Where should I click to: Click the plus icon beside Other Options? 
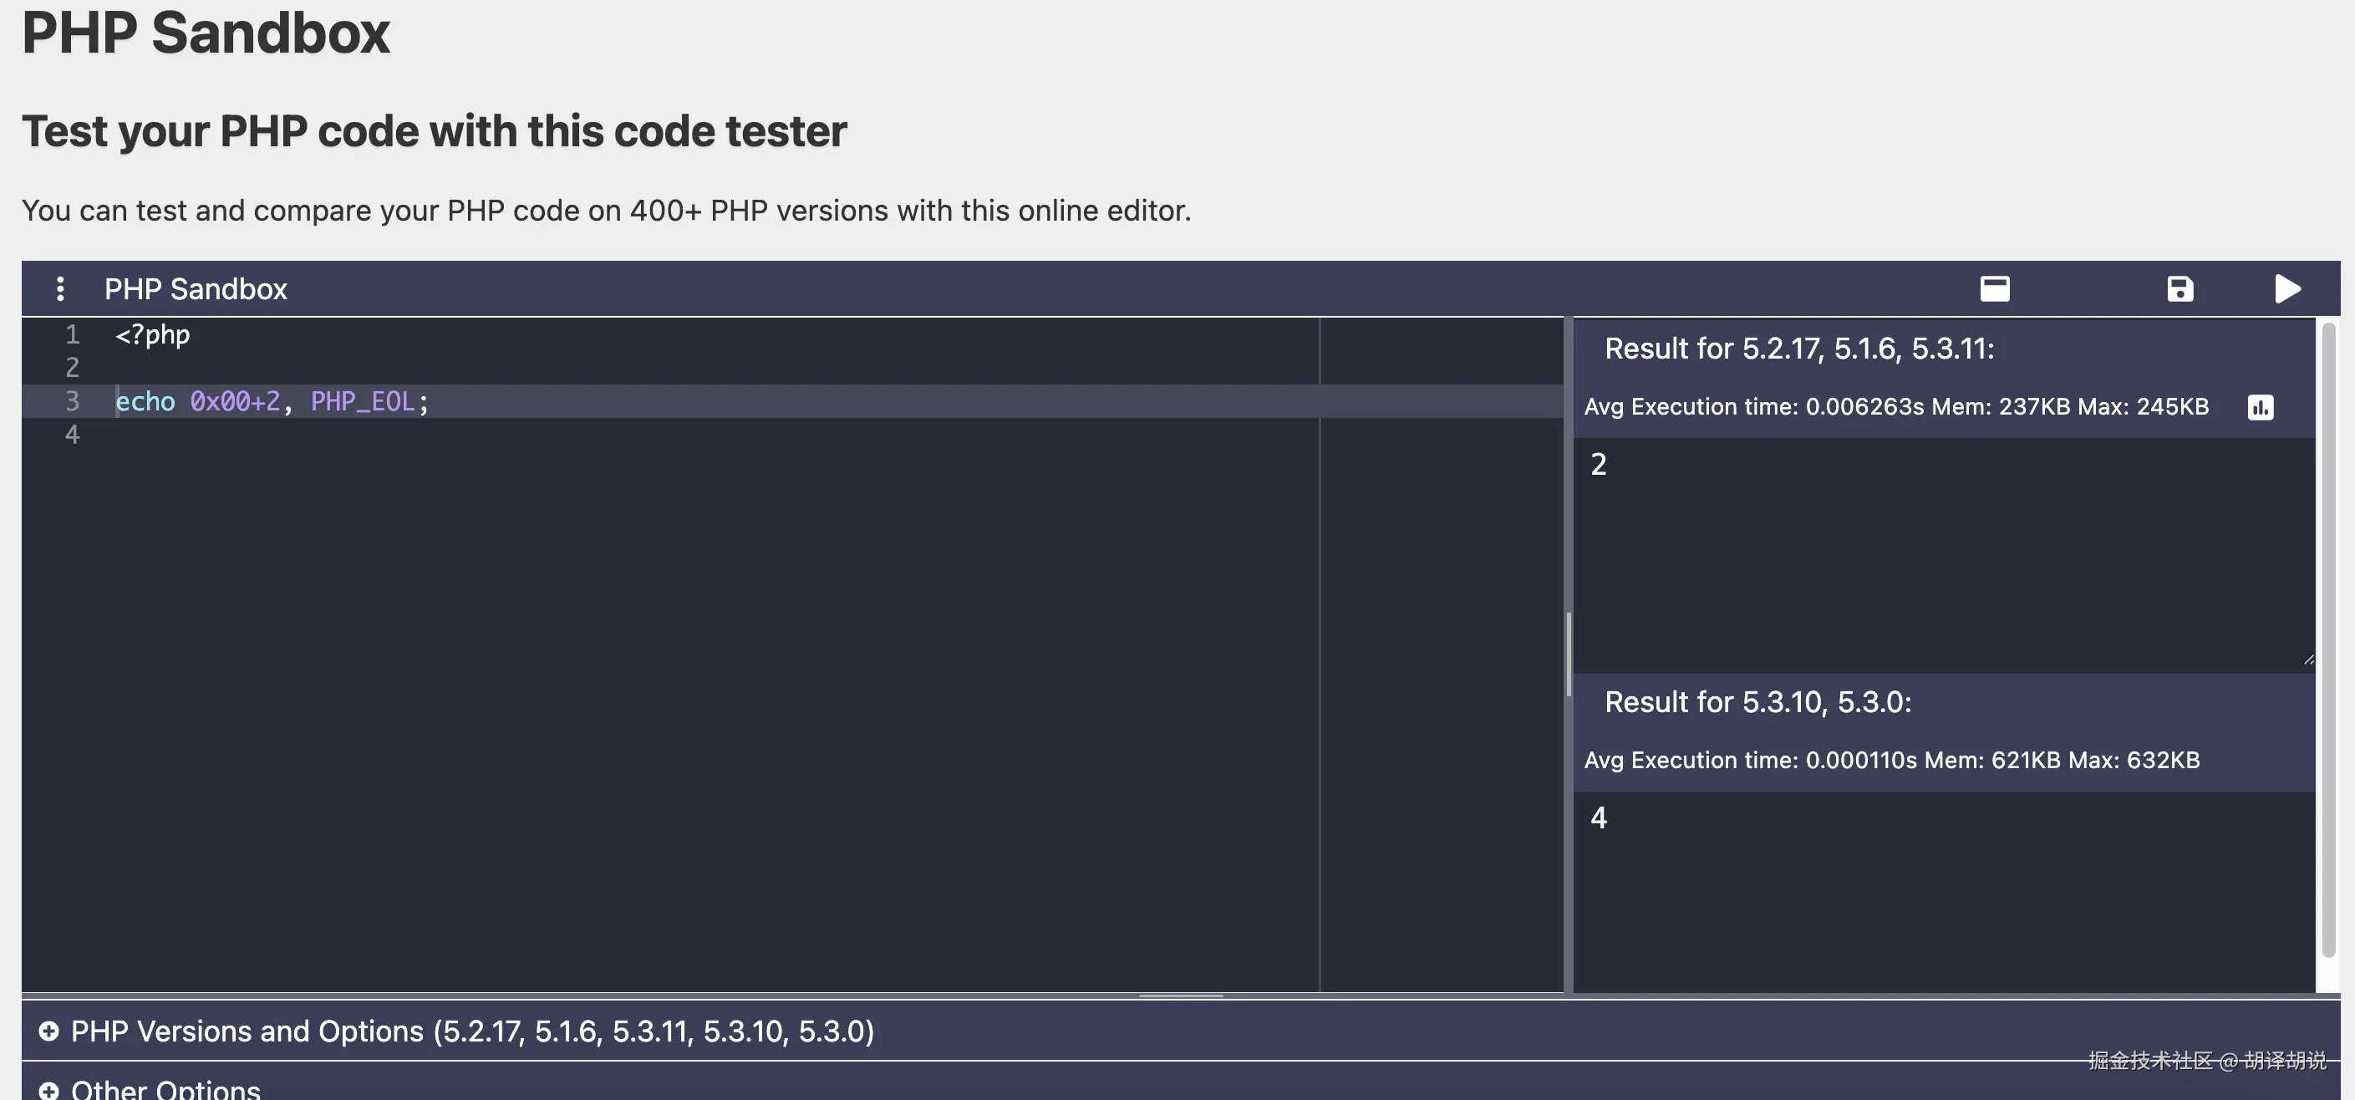(x=49, y=1090)
